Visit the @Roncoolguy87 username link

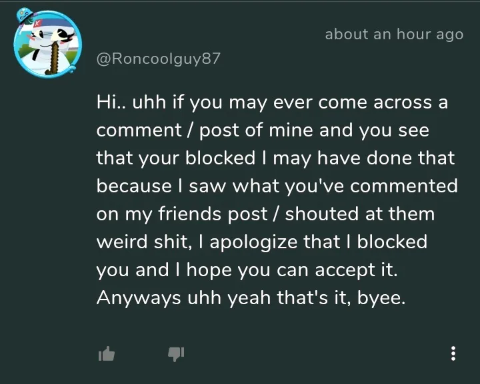point(158,59)
